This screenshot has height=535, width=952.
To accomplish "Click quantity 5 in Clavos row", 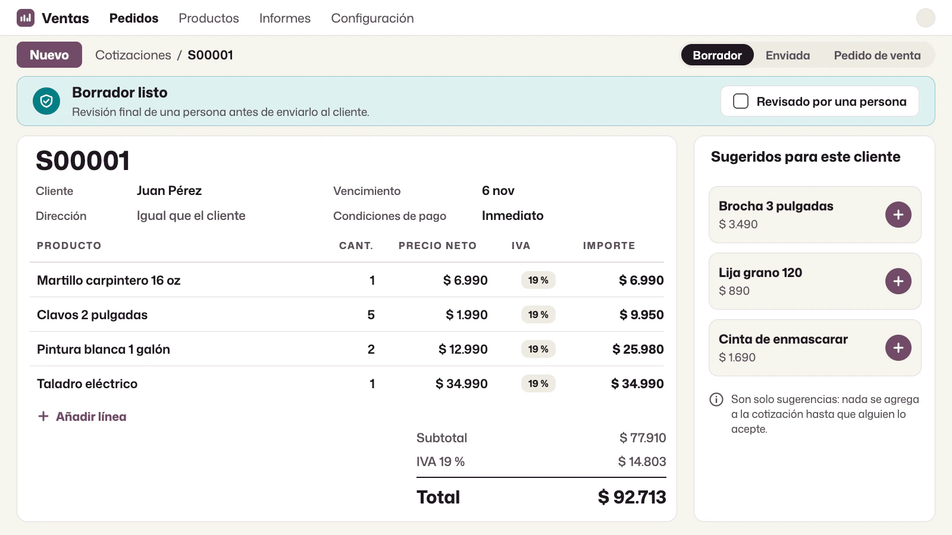I will click(371, 314).
